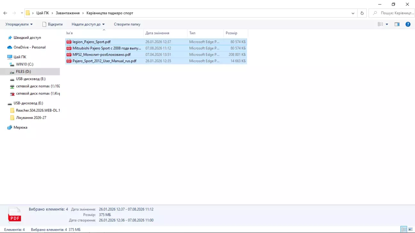
Task: Click Створити папку button
Action: 127,24
